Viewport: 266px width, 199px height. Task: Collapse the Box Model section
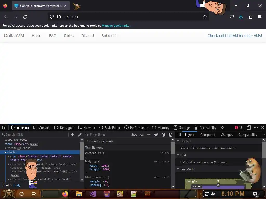pos(178,169)
